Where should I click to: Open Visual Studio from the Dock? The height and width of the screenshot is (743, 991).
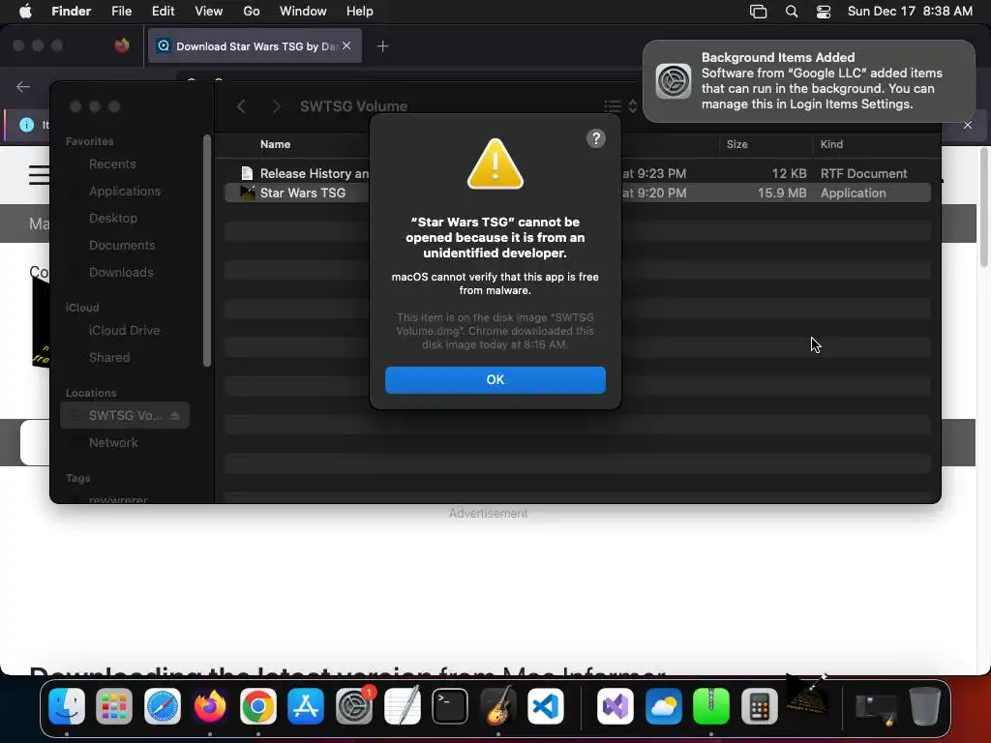click(x=616, y=705)
